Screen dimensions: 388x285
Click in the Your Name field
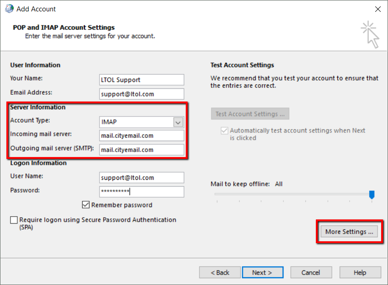(x=142, y=80)
